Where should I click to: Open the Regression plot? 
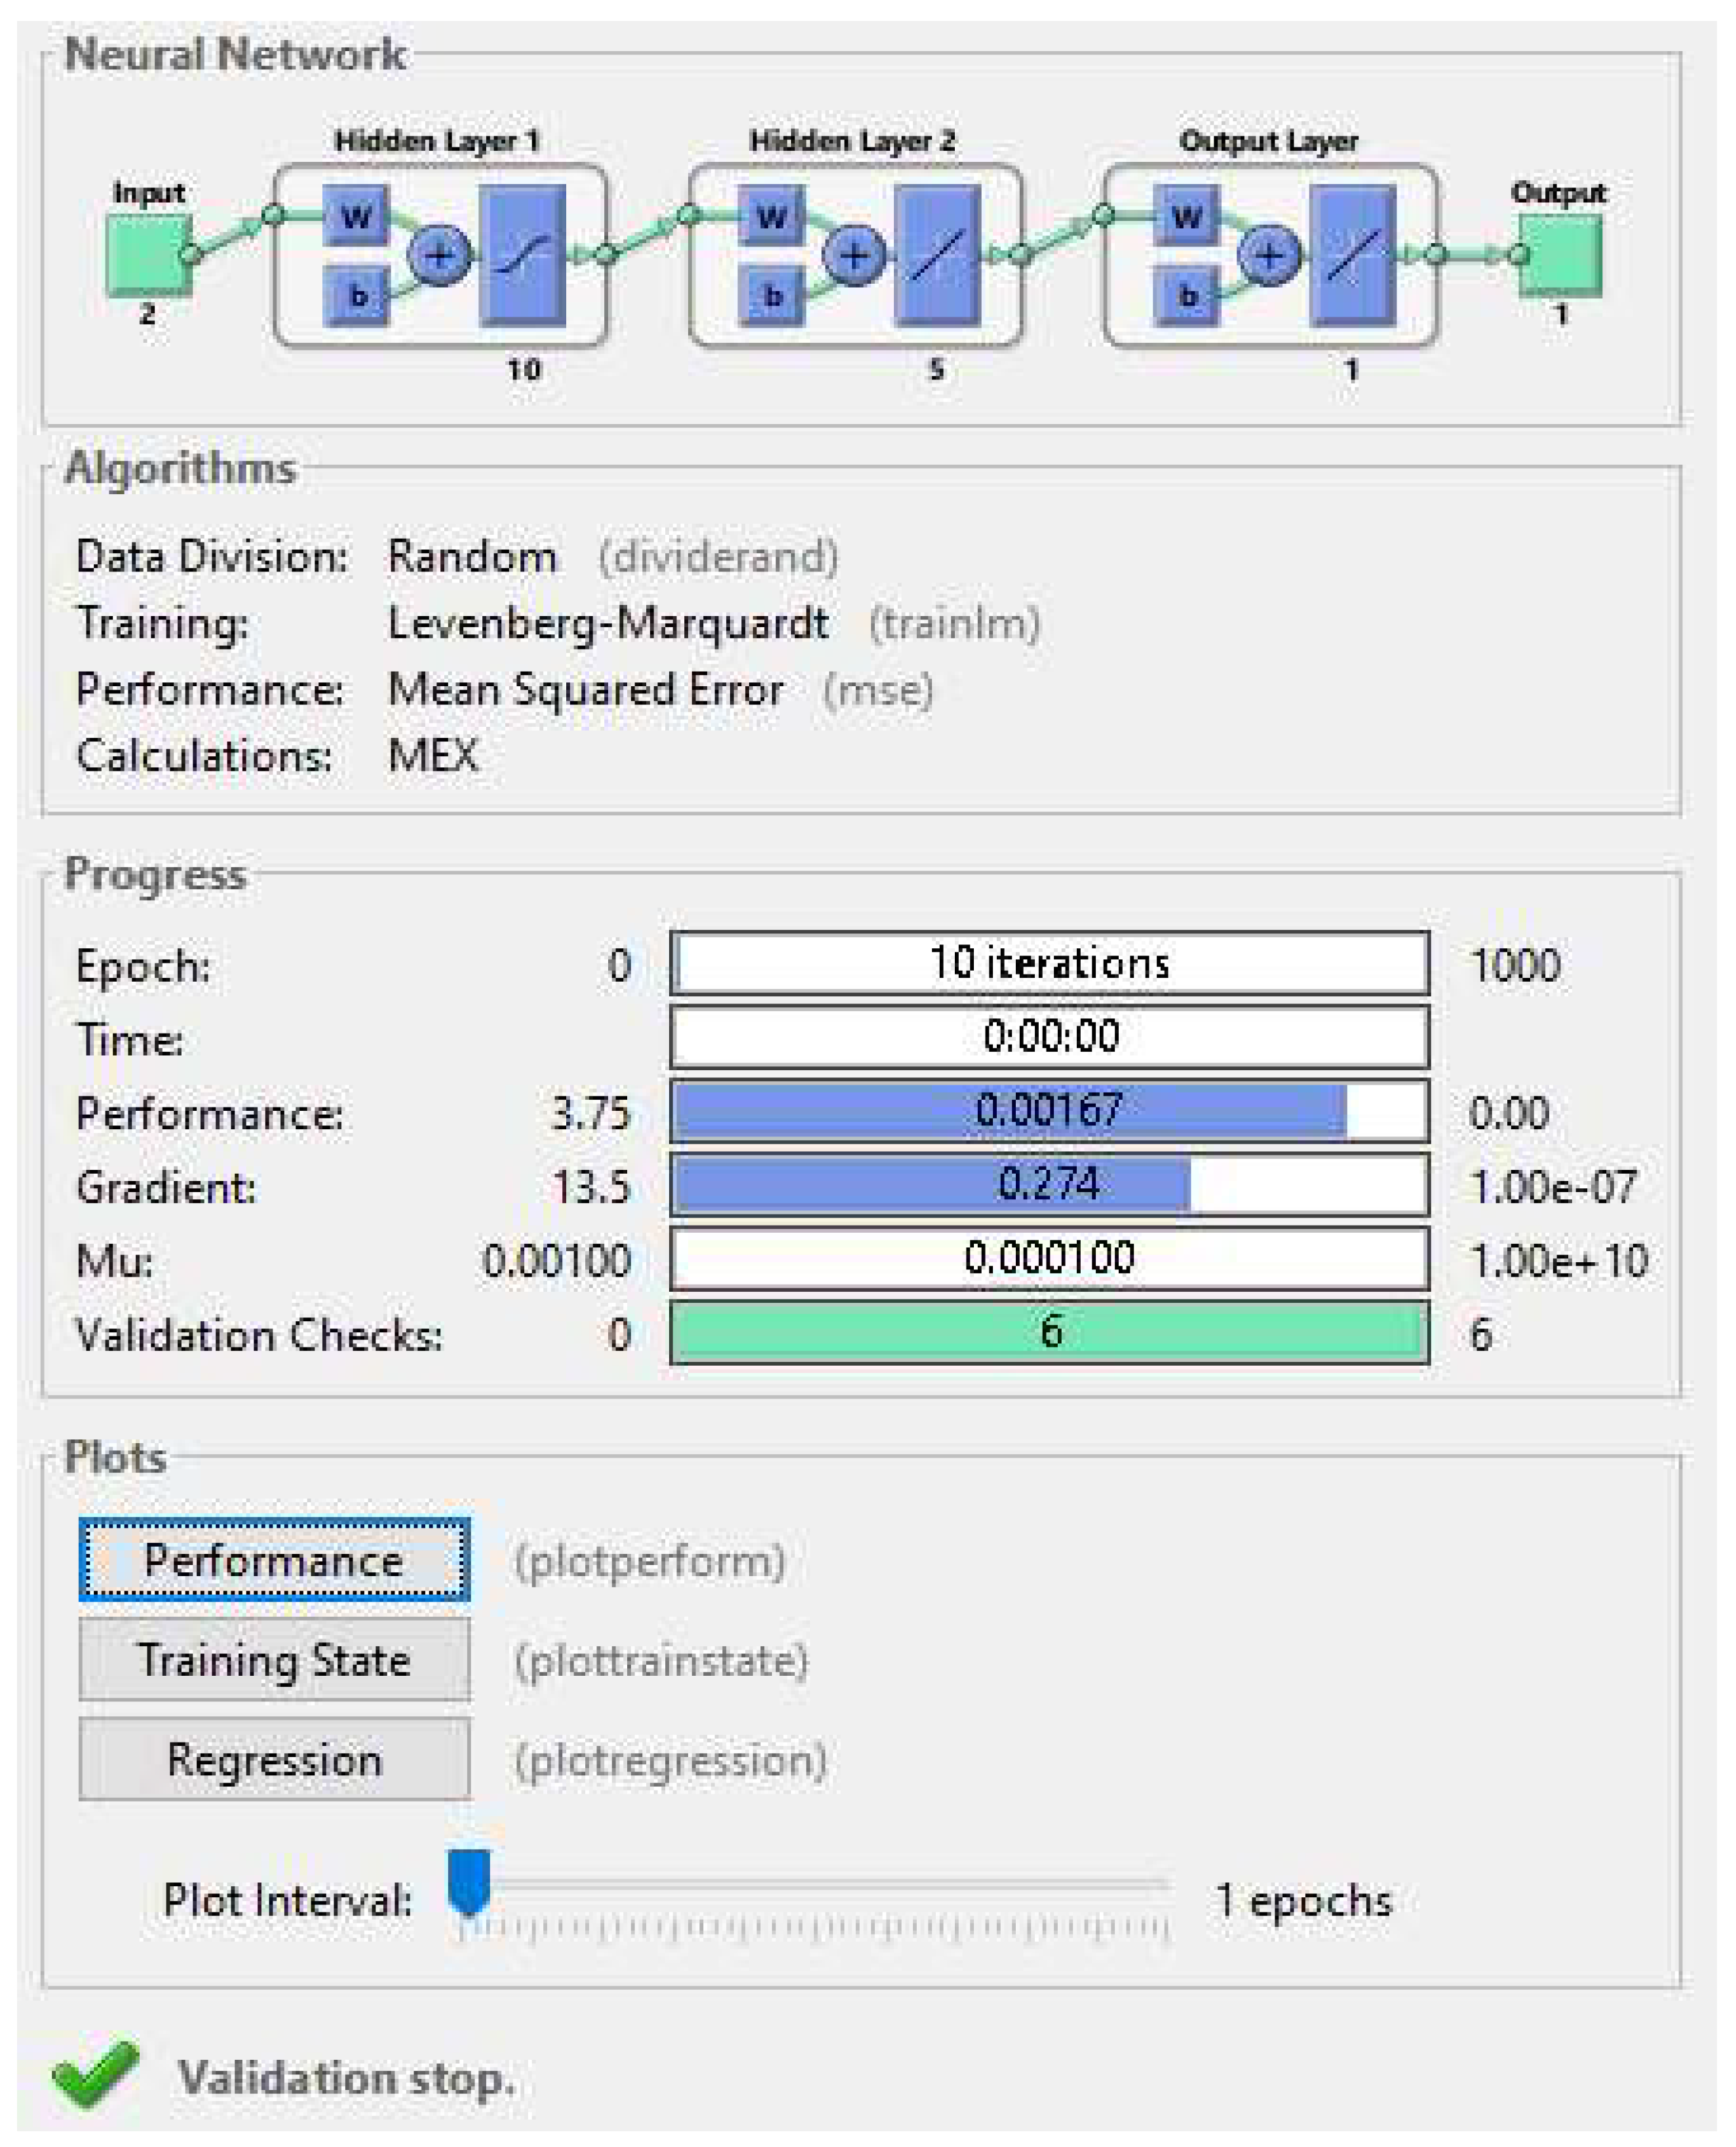274,1760
